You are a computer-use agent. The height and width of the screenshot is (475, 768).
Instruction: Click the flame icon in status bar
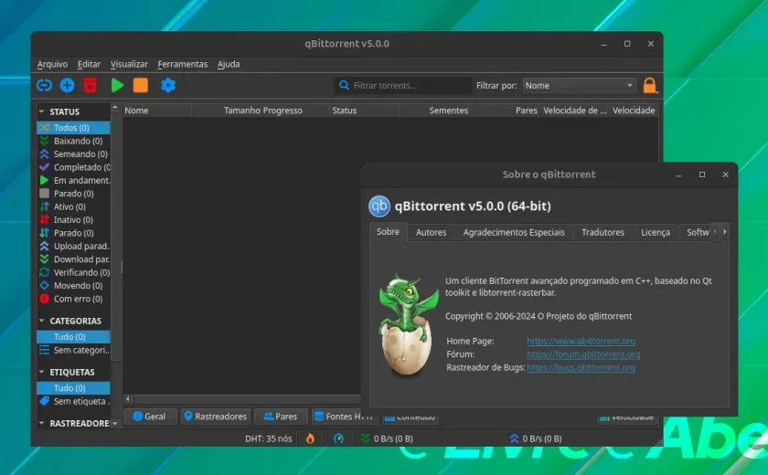coord(310,438)
